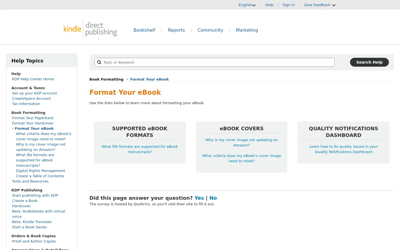Open sidebar link about supported file formats
Image resolution: width=400 pixels, height=250 pixels.
[x=35, y=160]
